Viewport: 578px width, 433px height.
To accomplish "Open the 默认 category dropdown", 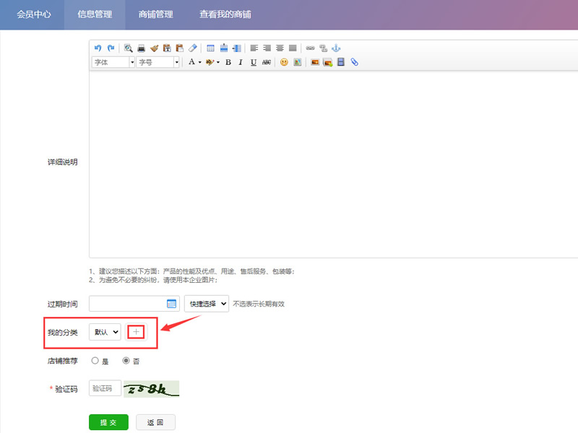I will 105,332.
